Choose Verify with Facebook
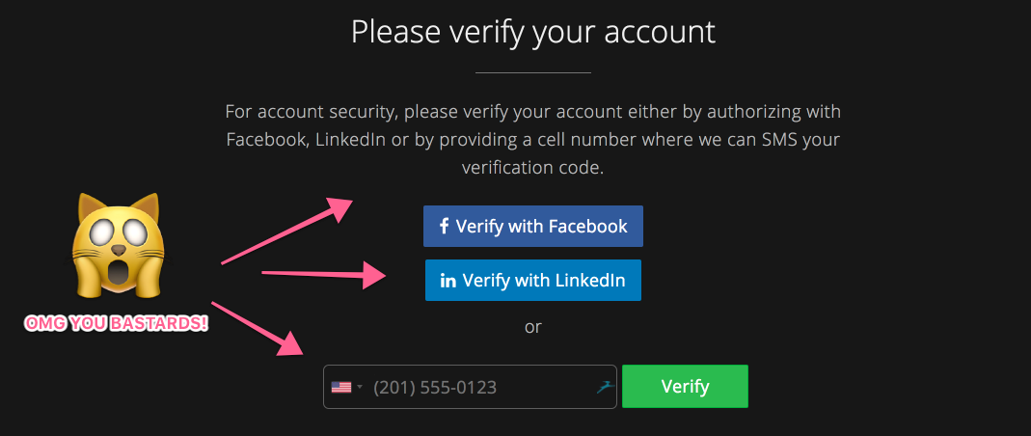This screenshot has width=1031, height=436. coord(532,227)
